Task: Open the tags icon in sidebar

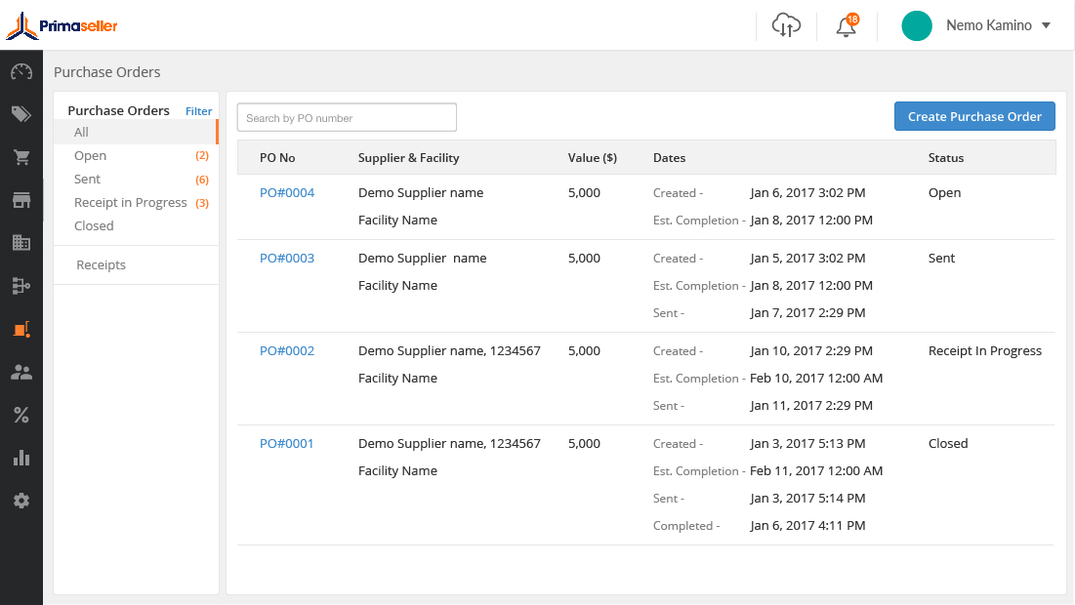Action: [21, 114]
